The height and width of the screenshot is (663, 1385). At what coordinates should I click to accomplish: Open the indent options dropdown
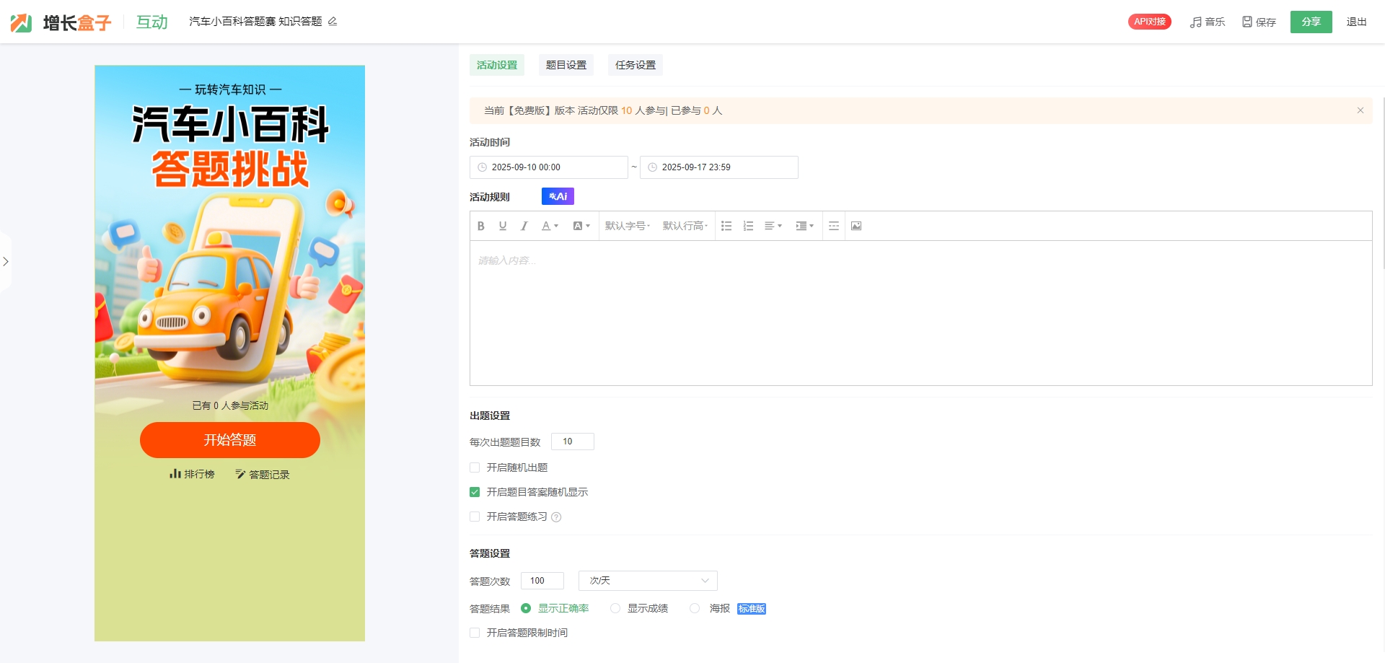(x=805, y=226)
